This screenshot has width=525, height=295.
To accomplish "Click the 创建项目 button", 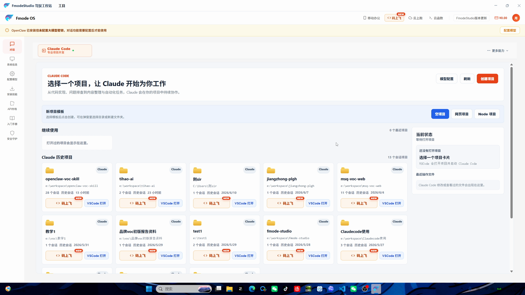I will pyautogui.click(x=487, y=79).
